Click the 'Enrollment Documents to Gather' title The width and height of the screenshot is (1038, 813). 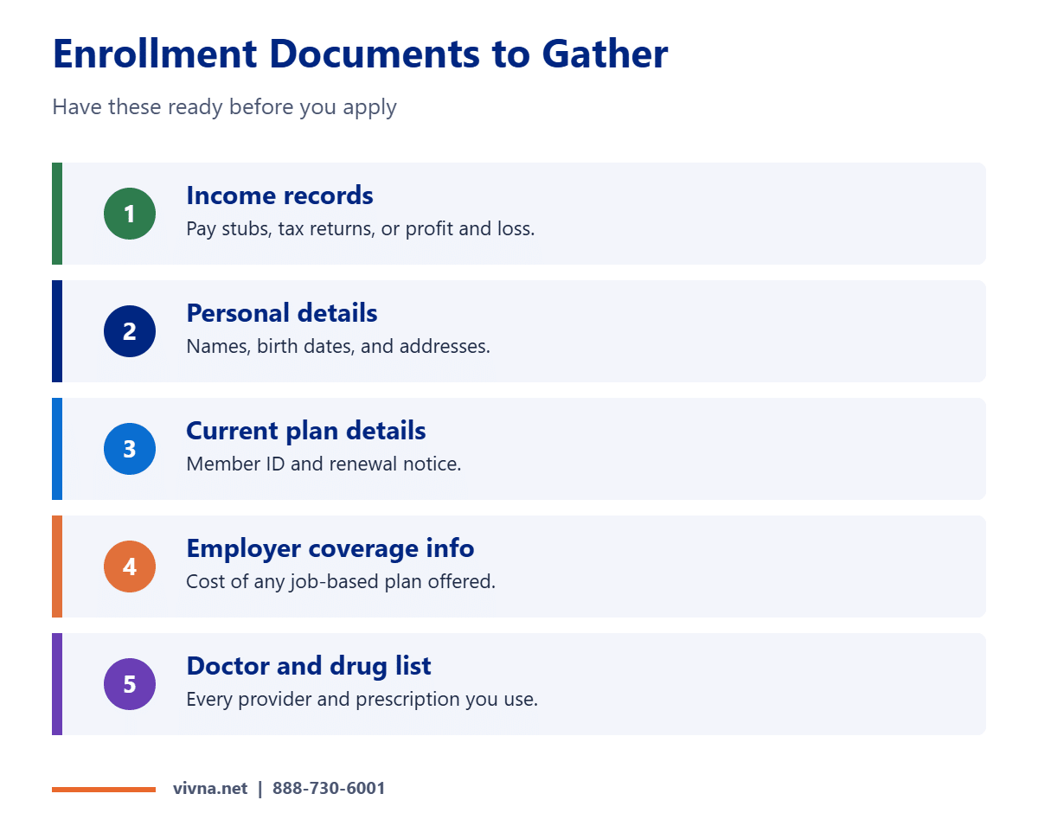tap(360, 54)
